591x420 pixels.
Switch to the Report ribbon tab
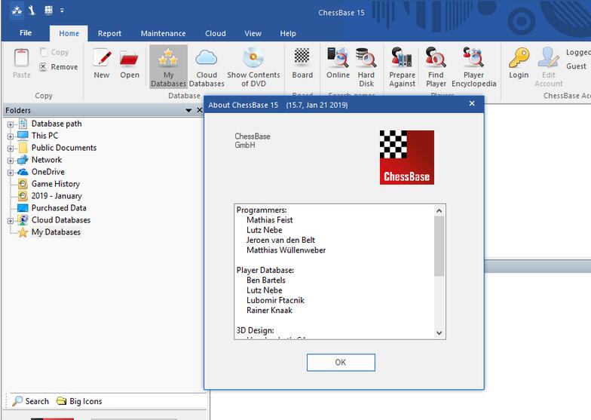(x=109, y=33)
